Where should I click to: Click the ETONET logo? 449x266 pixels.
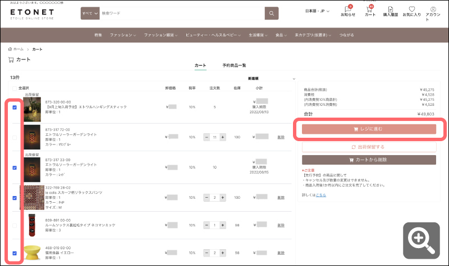[32, 13]
